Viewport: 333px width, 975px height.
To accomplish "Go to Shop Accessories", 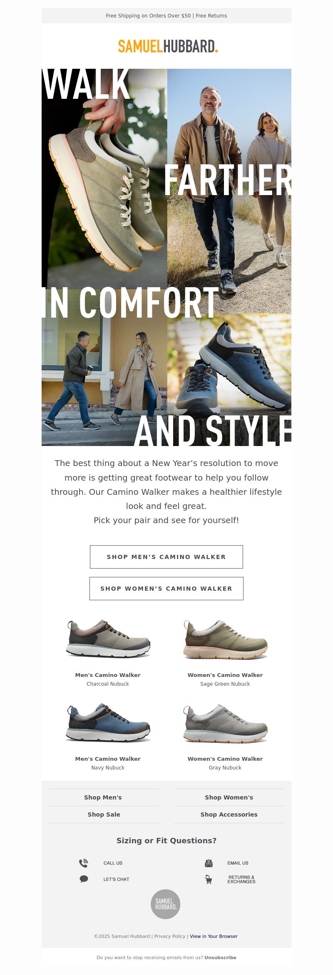I will [x=229, y=814].
